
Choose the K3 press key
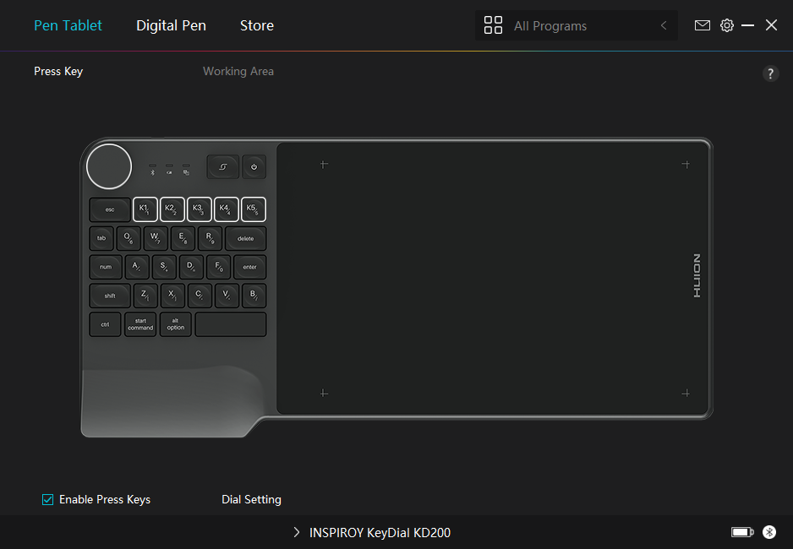(200, 209)
